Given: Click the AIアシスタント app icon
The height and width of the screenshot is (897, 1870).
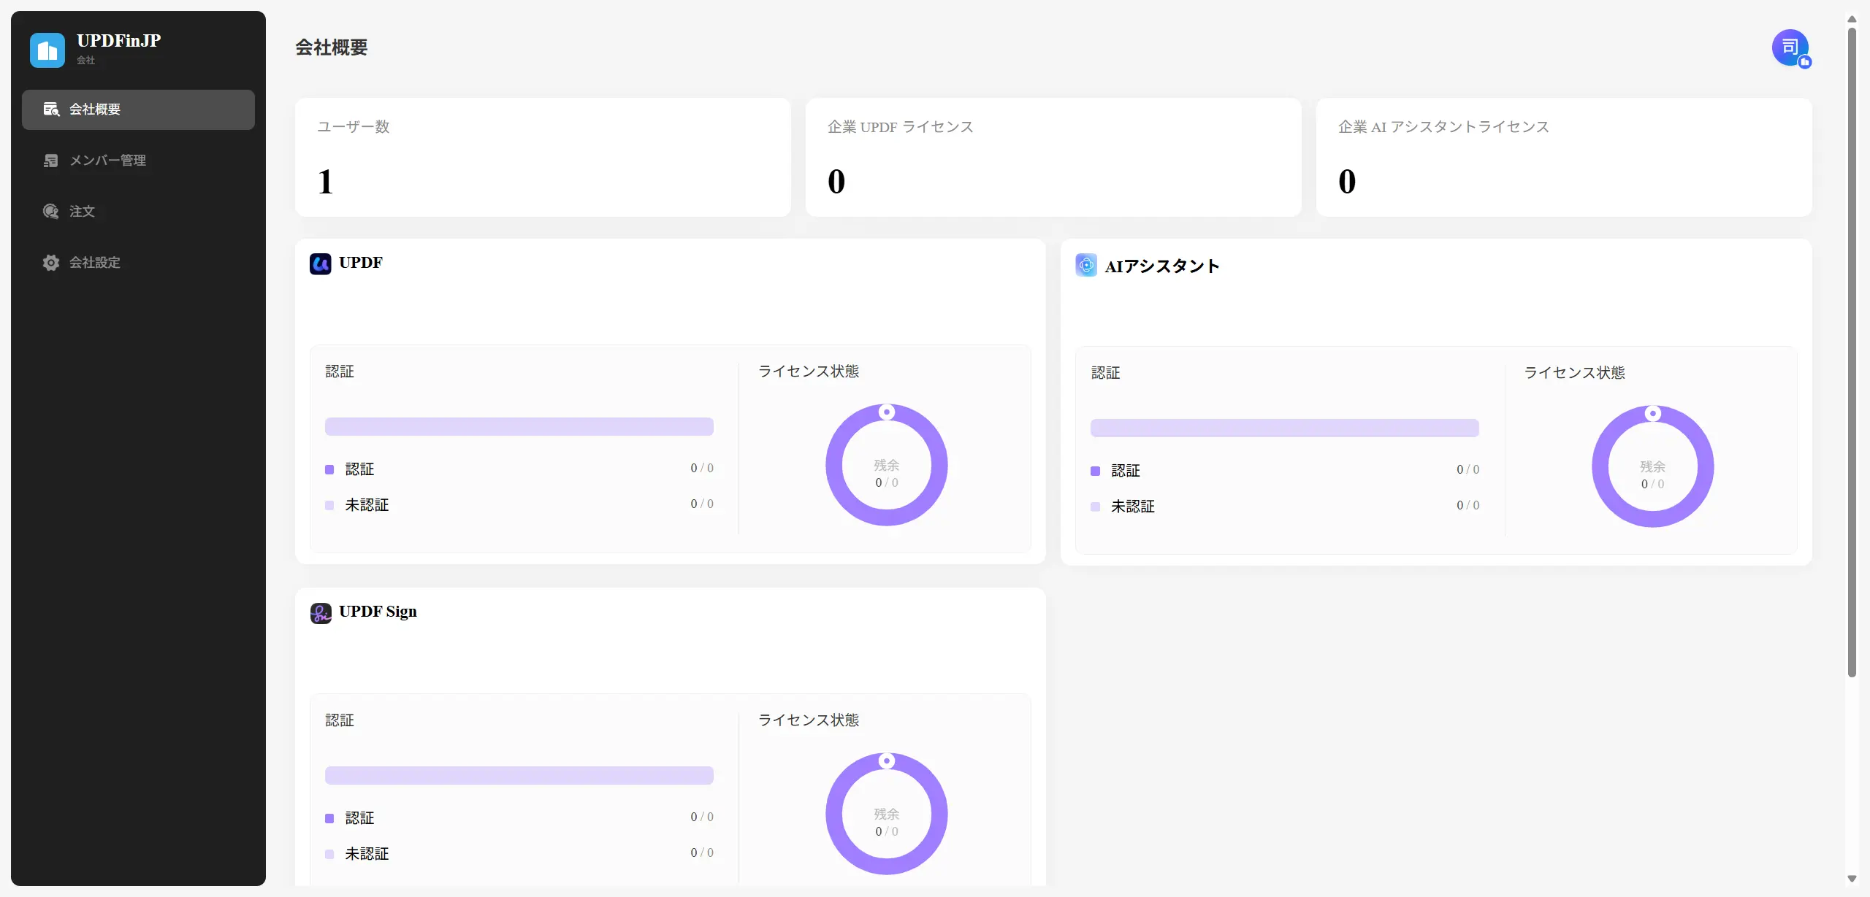Looking at the screenshot, I should coord(1086,266).
